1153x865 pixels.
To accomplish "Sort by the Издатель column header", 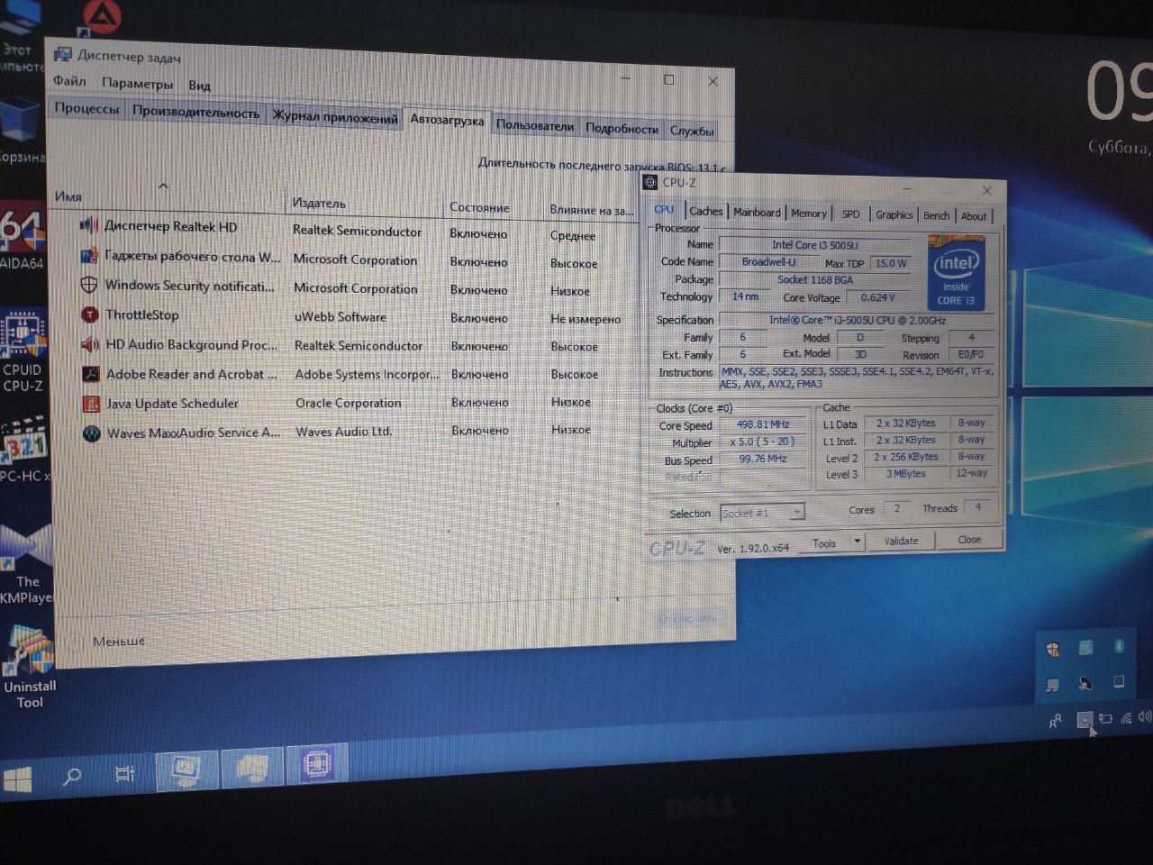I will [319, 203].
